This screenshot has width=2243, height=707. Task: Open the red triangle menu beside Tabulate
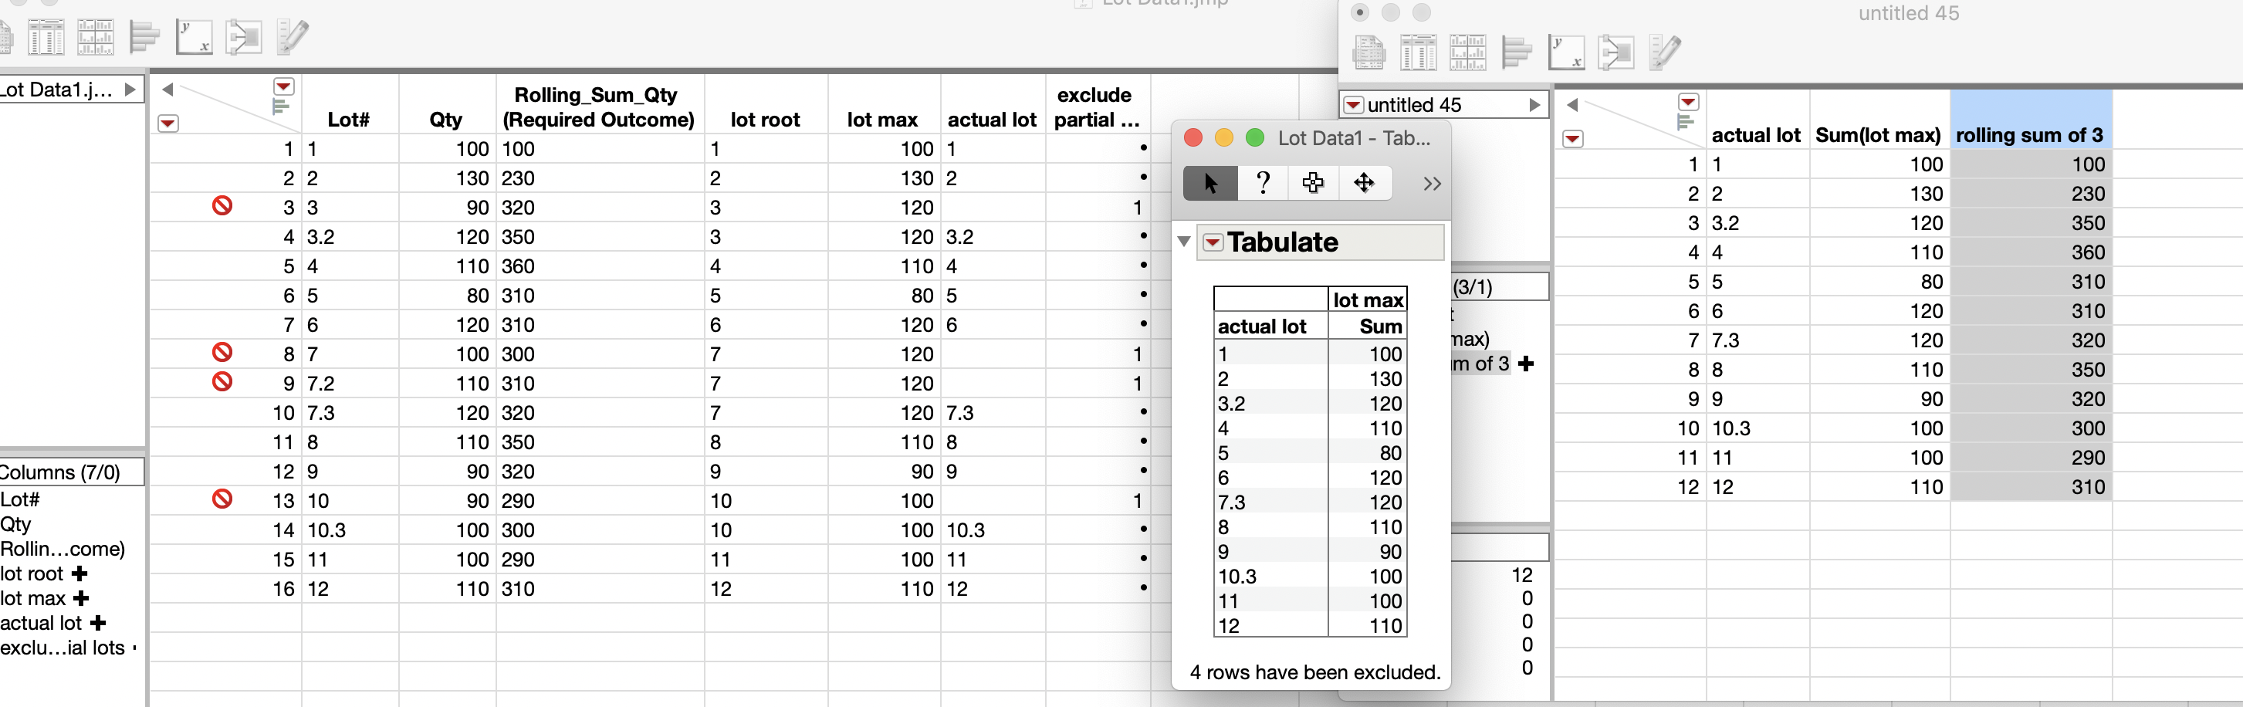1213,242
